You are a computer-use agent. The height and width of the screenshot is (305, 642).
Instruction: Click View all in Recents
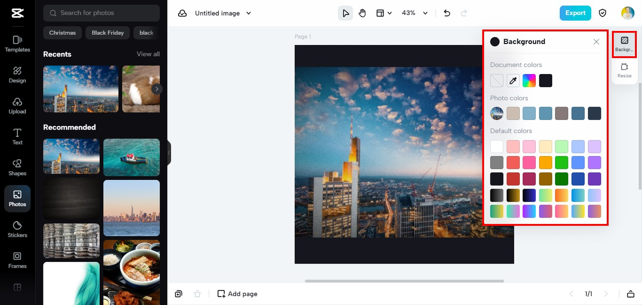[x=148, y=54]
